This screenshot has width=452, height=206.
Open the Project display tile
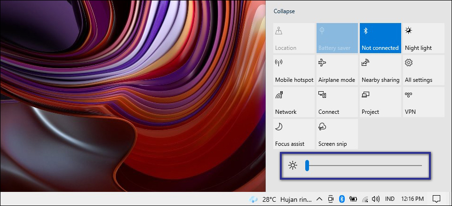pyautogui.click(x=380, y=102)
